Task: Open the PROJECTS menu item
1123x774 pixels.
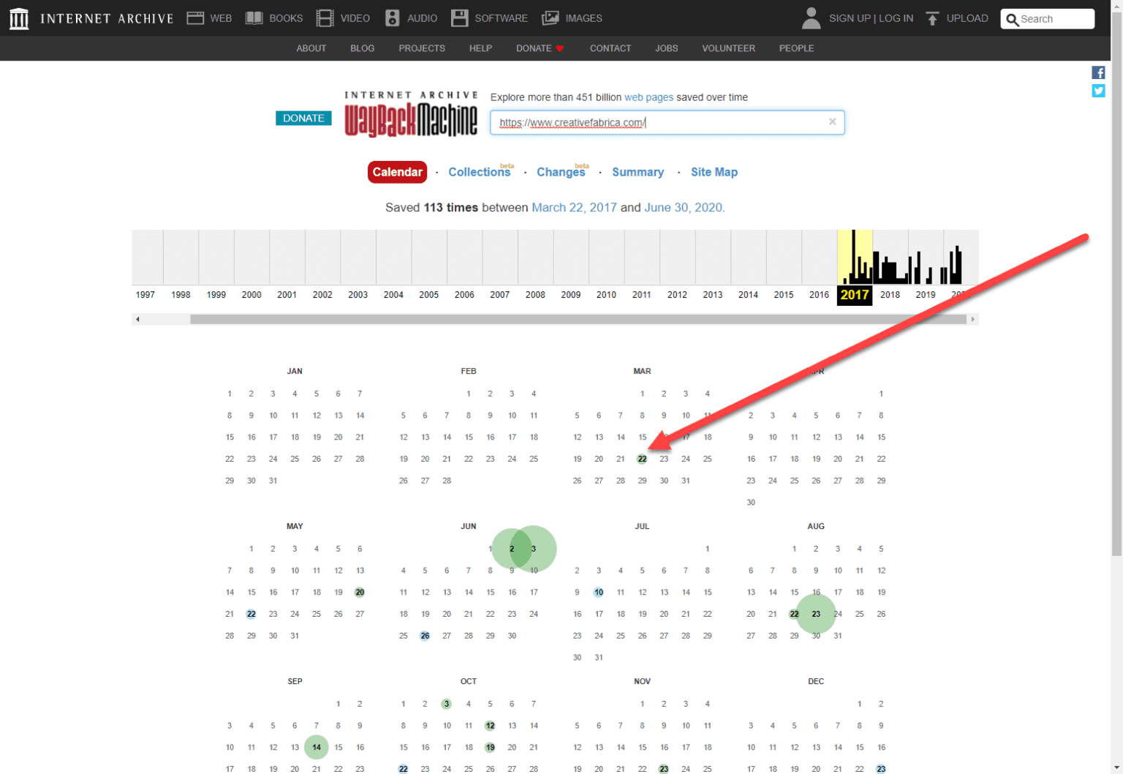Action: [x=422, y=48]
